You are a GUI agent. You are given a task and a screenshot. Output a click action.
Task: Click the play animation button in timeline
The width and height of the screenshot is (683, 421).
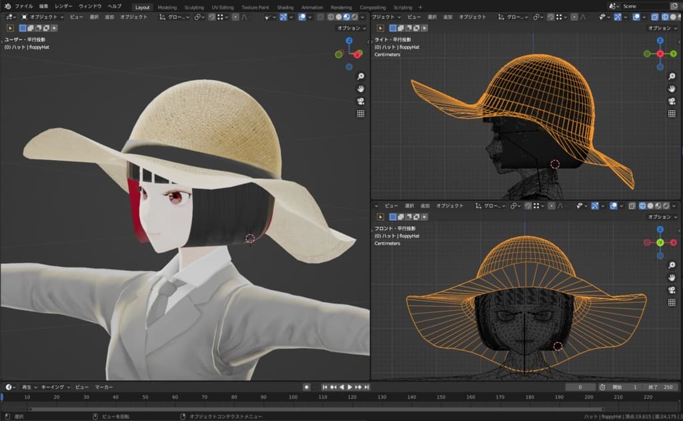coord(350,387)
